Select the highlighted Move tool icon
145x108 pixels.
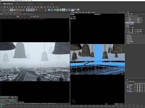[x=11, y=10]
